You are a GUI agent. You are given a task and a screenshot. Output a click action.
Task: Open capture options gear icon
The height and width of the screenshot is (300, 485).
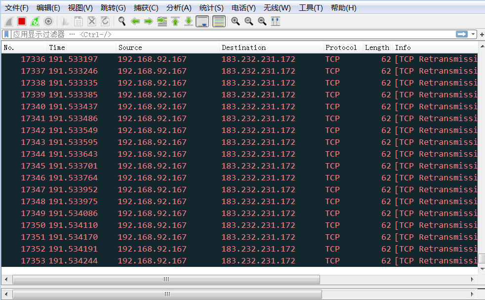(x=48, y=21)
